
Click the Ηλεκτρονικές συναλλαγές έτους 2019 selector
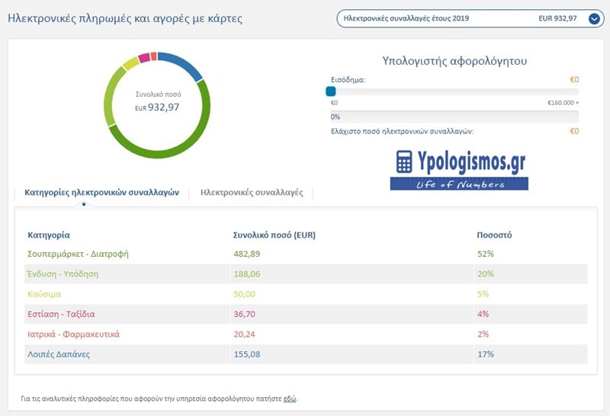[x=470, y=18]
